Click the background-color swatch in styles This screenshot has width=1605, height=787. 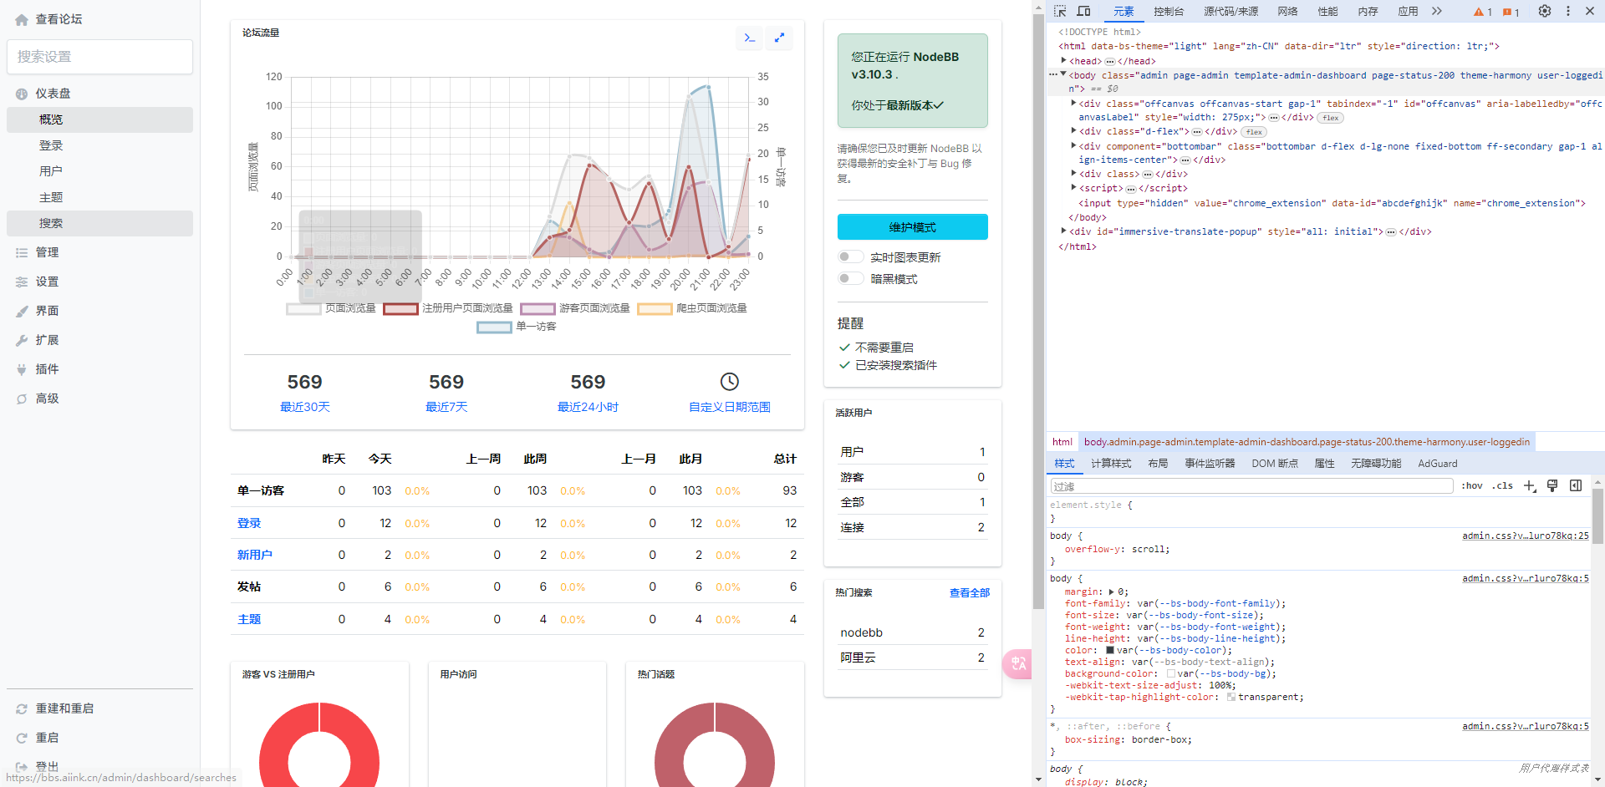1171,673
